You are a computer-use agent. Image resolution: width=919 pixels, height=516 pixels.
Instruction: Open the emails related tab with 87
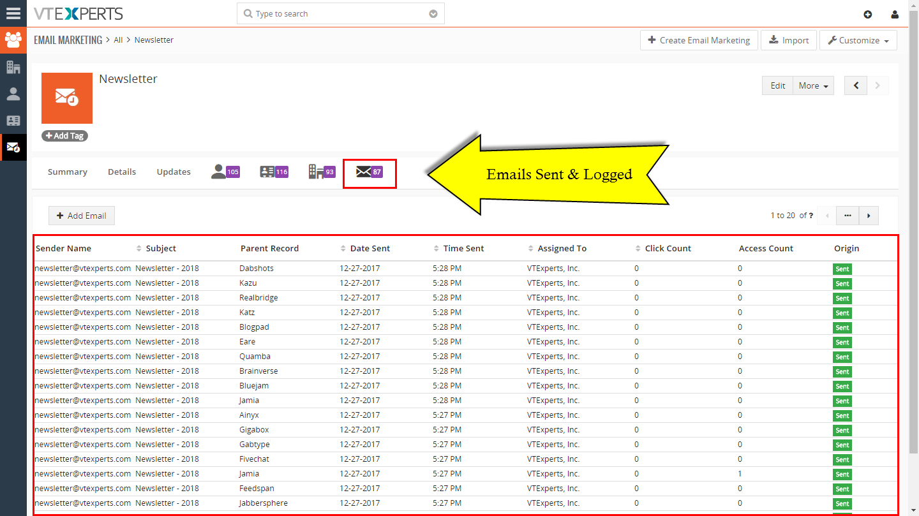tap(370, 172)
